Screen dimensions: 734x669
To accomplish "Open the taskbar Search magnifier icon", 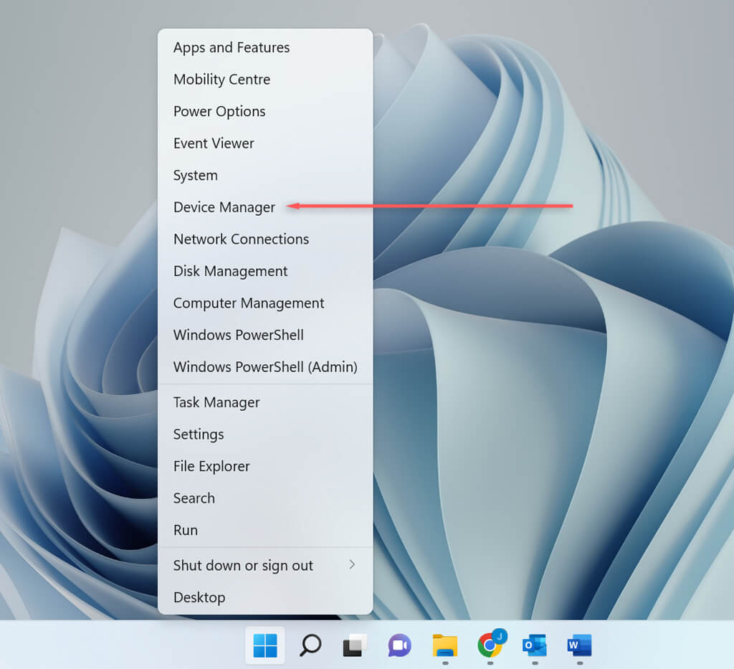I will click(310, 645).
